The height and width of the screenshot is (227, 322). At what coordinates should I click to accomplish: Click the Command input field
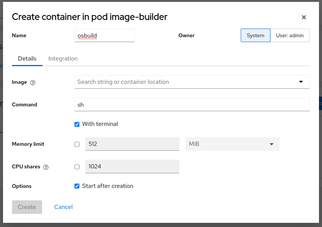(192, 104)
